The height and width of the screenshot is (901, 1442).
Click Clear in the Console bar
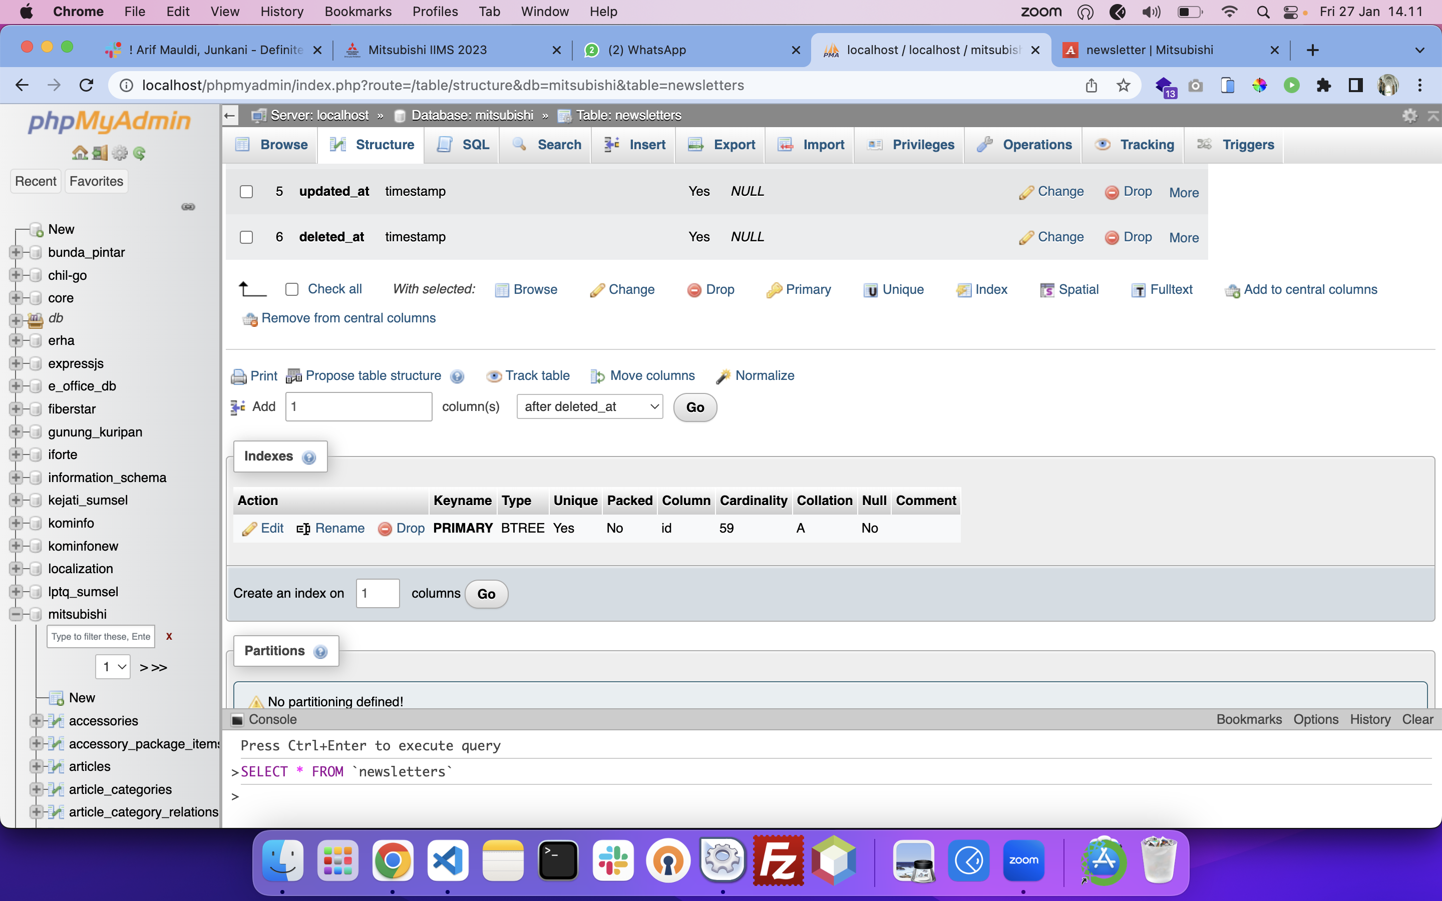coord(1417,719)
